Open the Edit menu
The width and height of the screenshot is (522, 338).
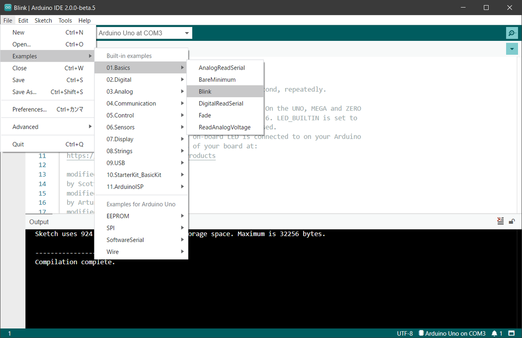point(23,20)
